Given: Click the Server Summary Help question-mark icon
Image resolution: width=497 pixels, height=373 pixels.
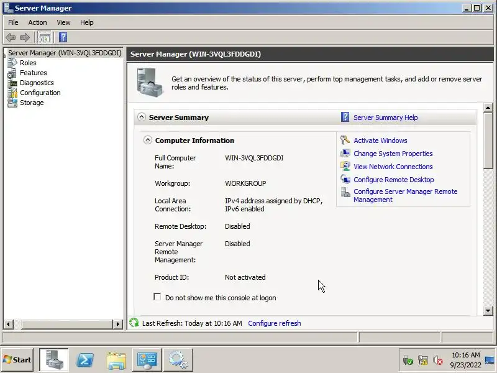Looking at the screenshot, I should [345, 117].
